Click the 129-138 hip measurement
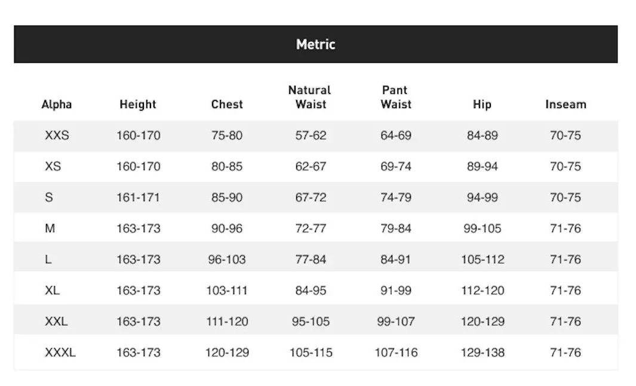 483,353
